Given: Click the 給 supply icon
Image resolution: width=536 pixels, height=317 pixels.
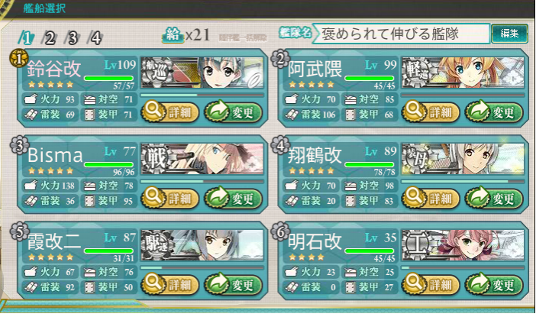Looking at the screenshot, I should click(x=173, y=34).
